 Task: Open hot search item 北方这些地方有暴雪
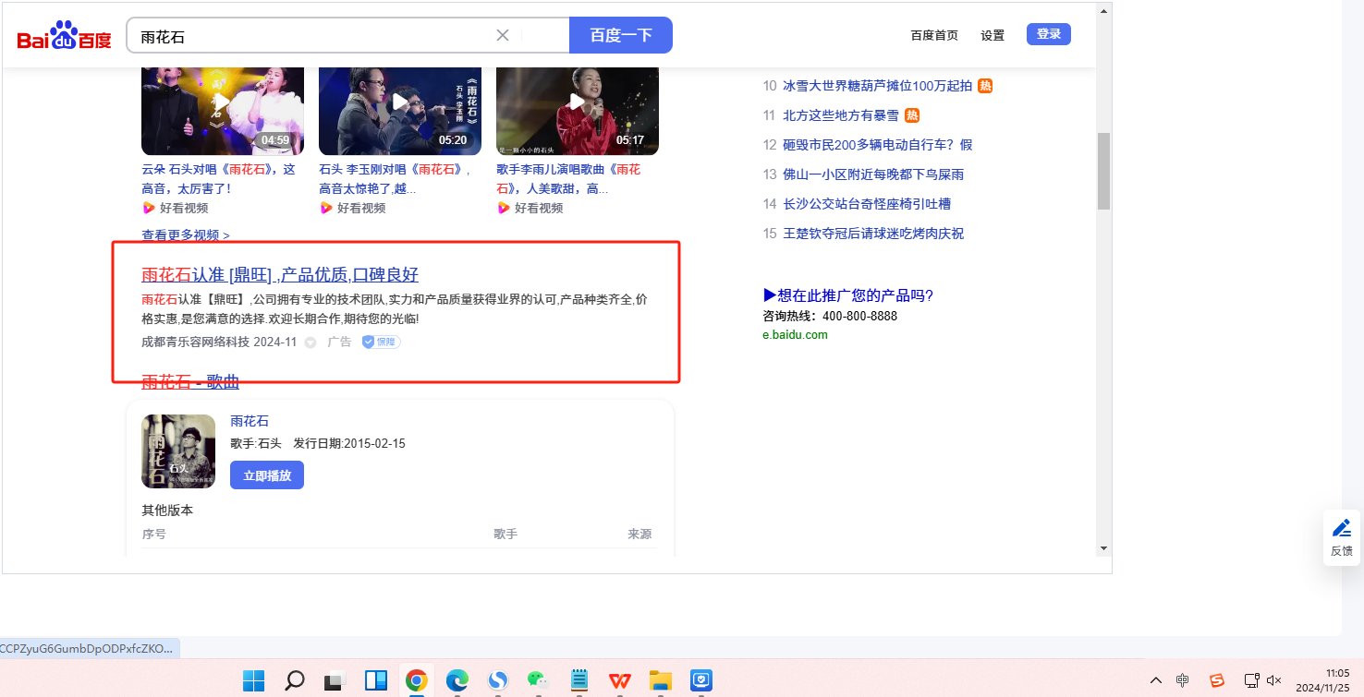(x=840, y=115)
